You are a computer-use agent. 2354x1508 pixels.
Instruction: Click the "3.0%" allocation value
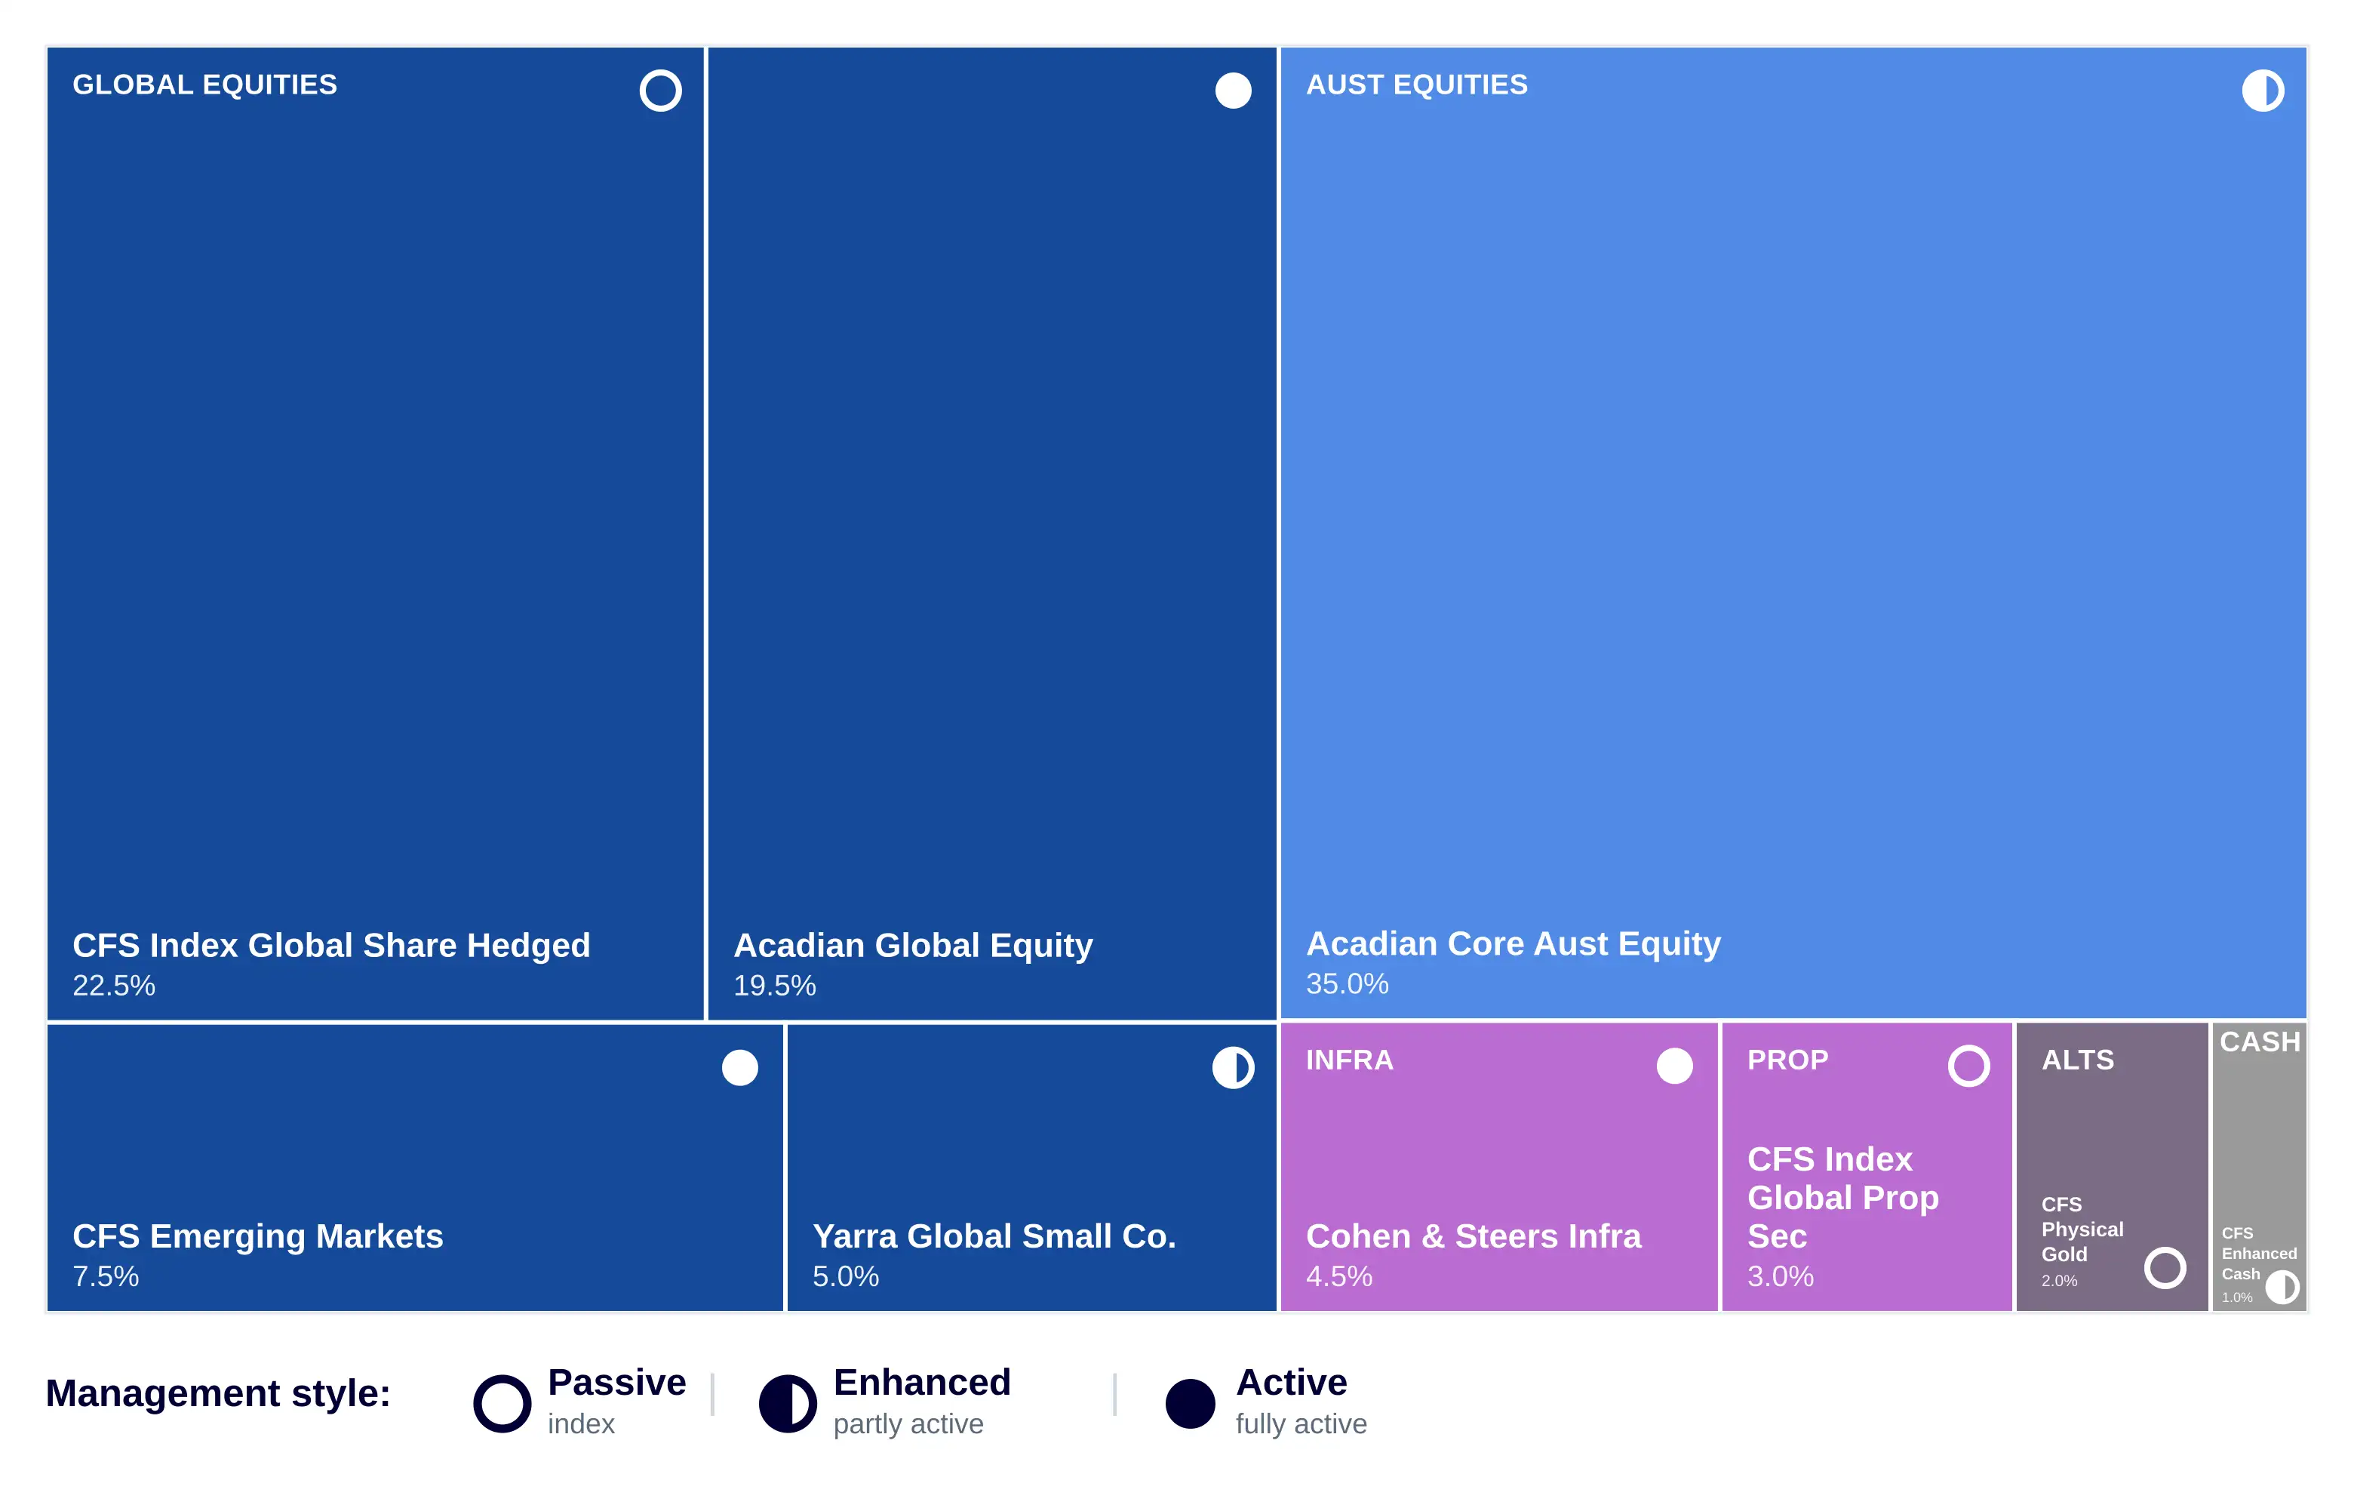[x=1781, y=1276]
